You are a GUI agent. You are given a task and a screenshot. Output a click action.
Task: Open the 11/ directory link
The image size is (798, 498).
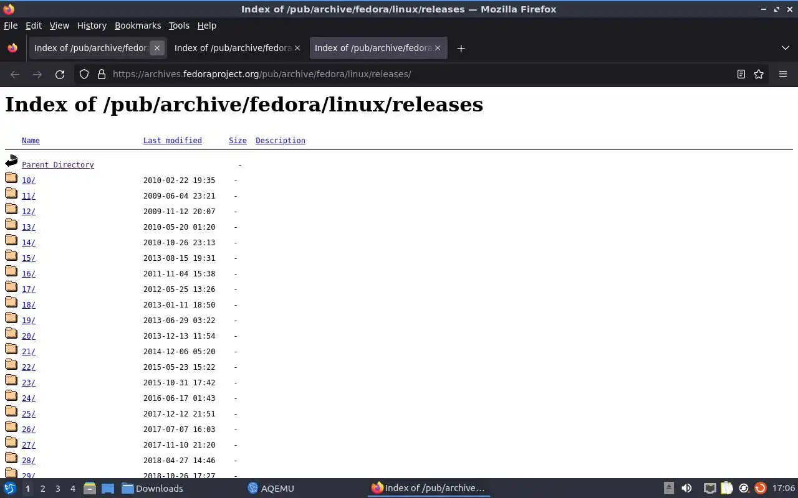tap(29, 196)
